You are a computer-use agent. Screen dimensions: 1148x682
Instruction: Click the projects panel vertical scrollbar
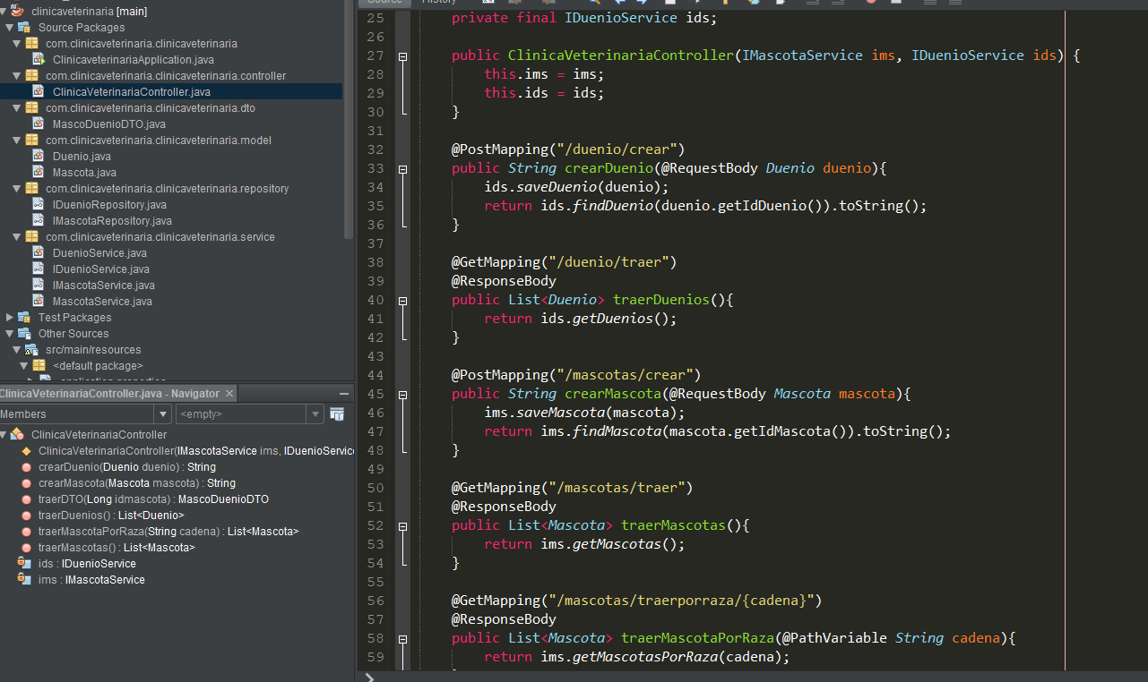click(x=349, y=116)
